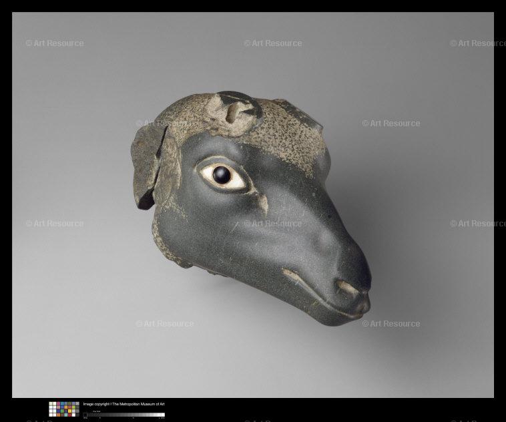Click the grayscale calibration strip

tap(124, 415)
